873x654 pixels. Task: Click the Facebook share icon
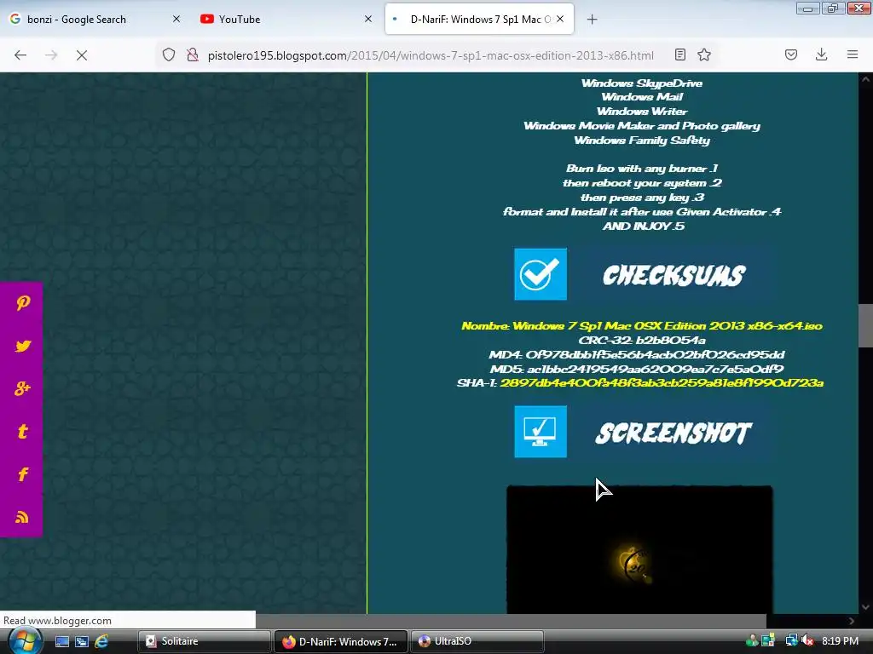pos(23,474)
